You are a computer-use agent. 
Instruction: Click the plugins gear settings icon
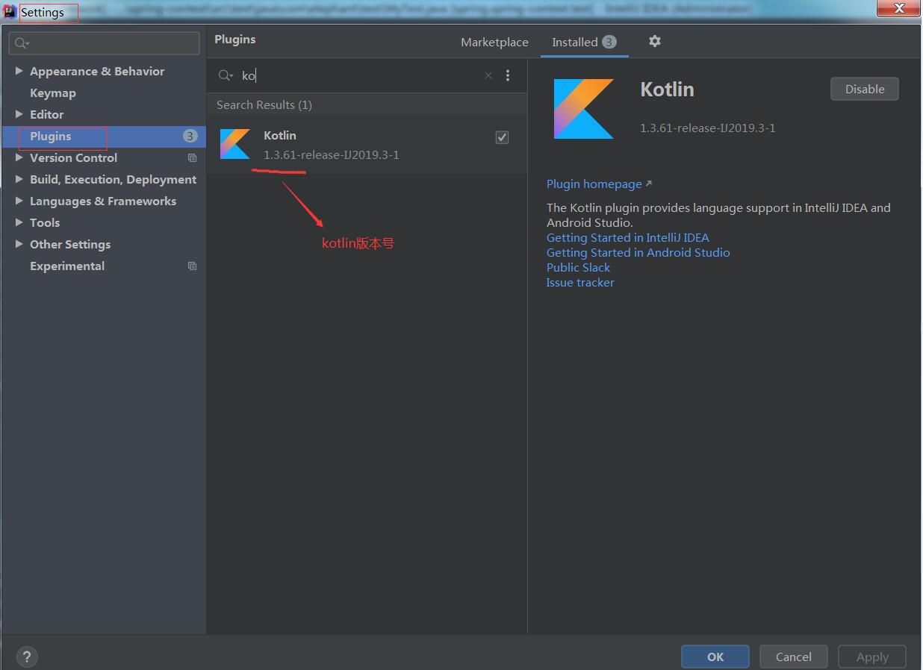click(x=655, y=41)
